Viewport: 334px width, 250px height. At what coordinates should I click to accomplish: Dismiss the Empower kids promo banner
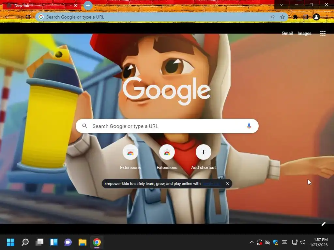pos(227,184)
